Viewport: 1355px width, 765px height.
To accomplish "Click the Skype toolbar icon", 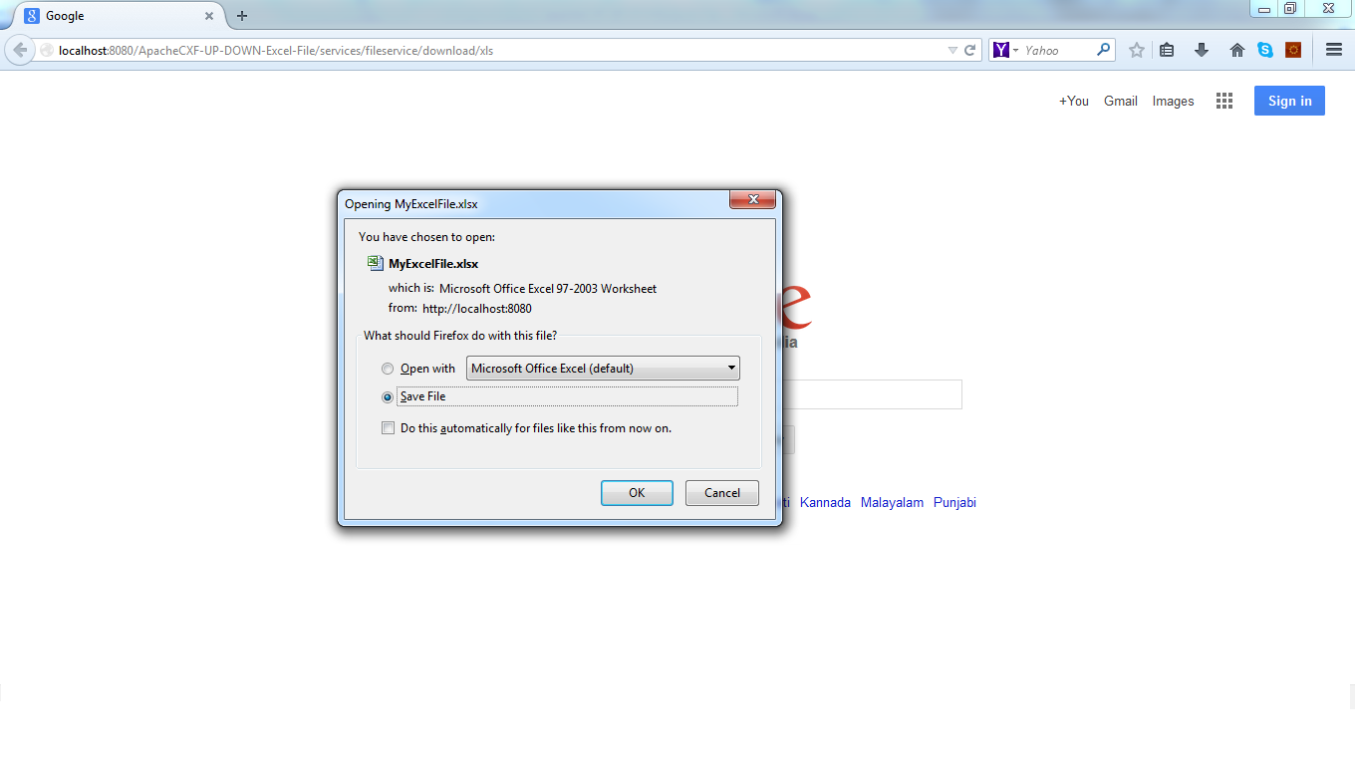I will click(x=1265, y=50).
